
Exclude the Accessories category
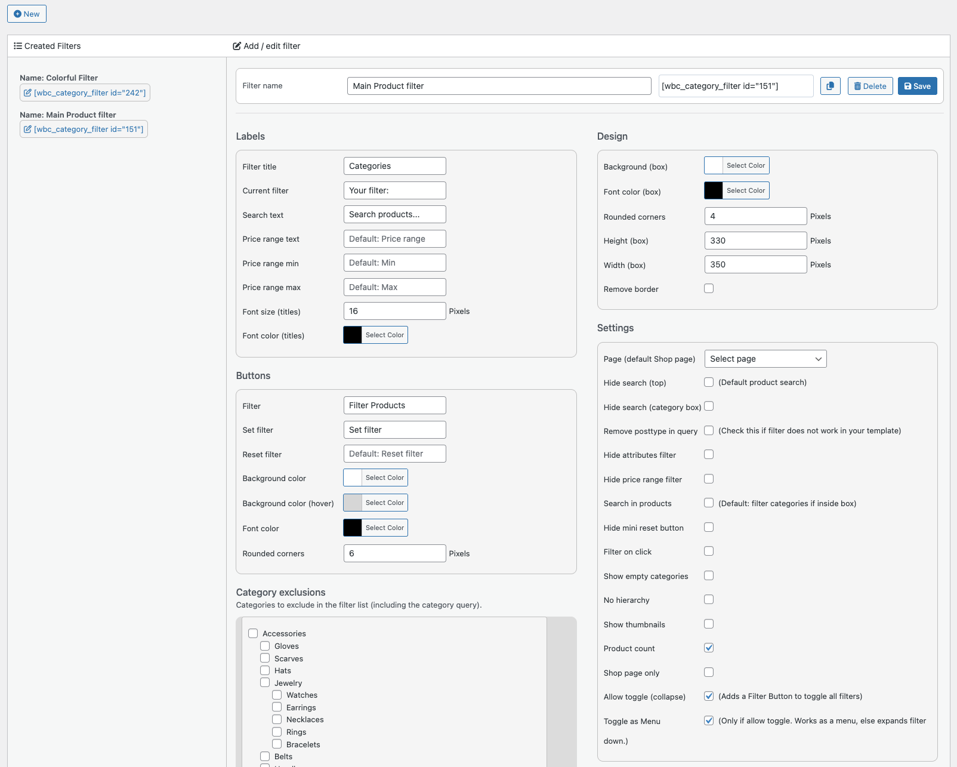click(253, 633)
